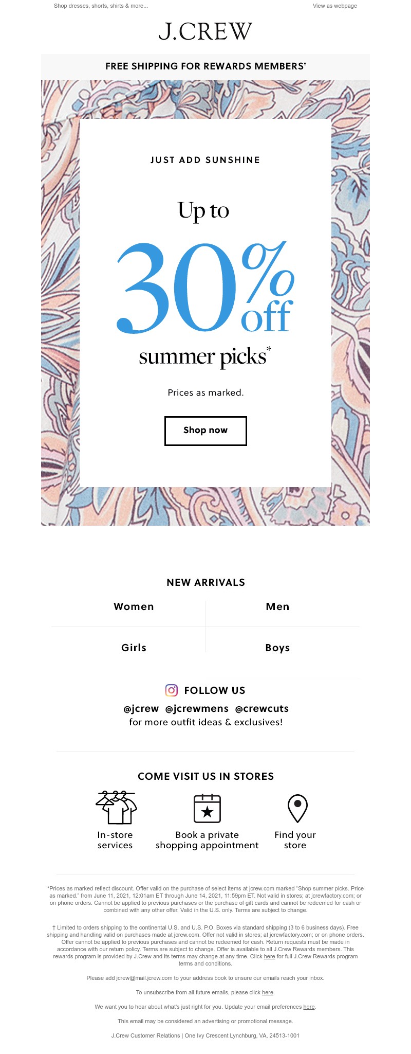Click the update email preferences 'here' link
This screenshot has height=1054, width=411.
[309, 1007]
